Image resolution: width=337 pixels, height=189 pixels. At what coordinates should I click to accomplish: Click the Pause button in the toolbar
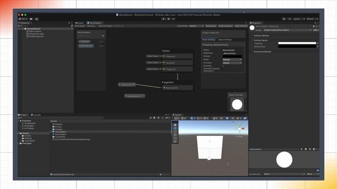pos(168,19)
